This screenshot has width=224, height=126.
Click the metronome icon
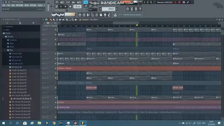57,2
